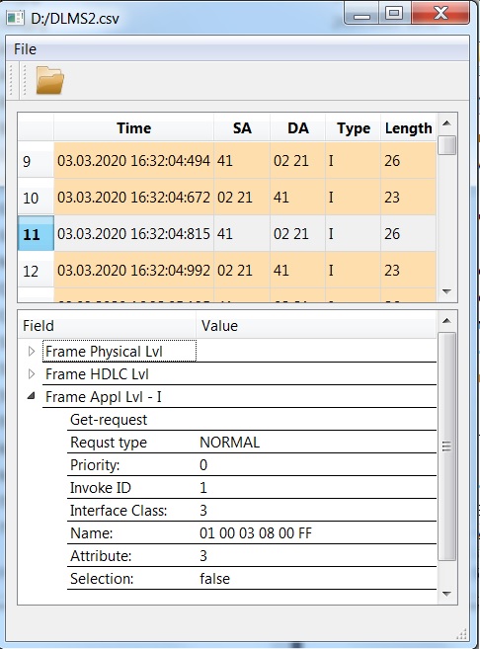Select the Priority field

click(95, 465)
